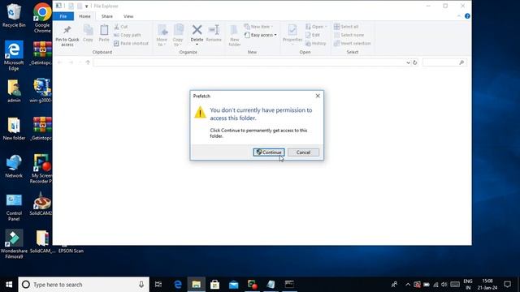Open the Quick Access Toolbar dropdown arrow
The height and width of the screenshot is (292, 520).
(87, 6)
